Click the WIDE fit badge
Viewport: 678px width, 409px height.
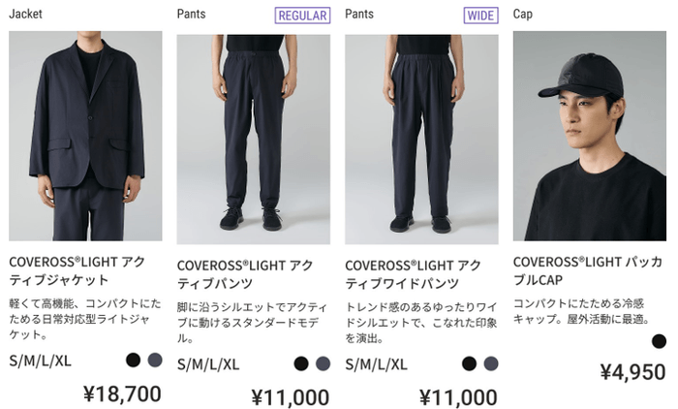pyautogui.click(x=480, y=16)
